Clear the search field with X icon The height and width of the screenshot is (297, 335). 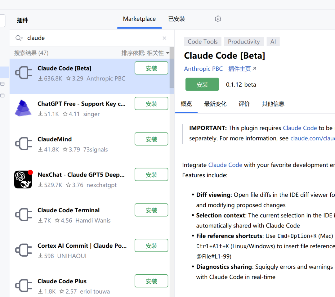click(x=164, y=38)
